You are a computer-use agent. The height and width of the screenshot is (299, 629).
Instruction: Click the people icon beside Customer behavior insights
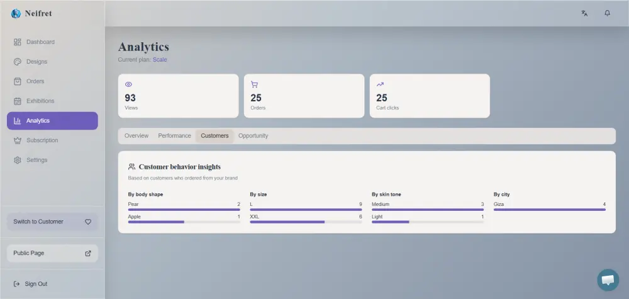point(131,167)
